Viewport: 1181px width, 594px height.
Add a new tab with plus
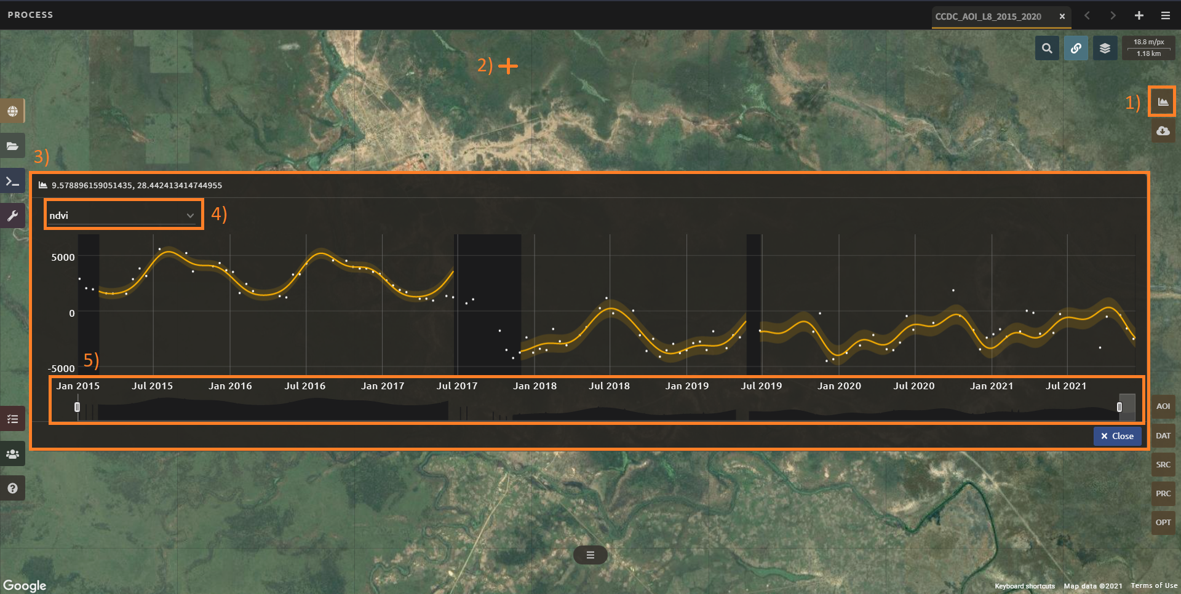pos(1139,16)
